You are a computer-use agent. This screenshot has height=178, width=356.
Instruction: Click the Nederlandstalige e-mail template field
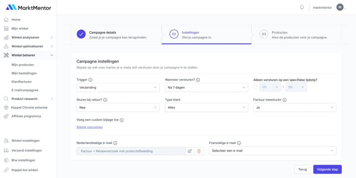131,151
